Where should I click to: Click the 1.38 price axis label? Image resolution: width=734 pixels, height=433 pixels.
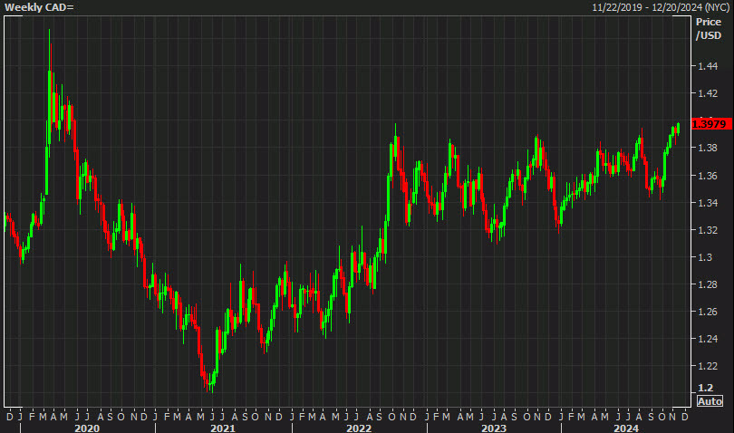708,148
